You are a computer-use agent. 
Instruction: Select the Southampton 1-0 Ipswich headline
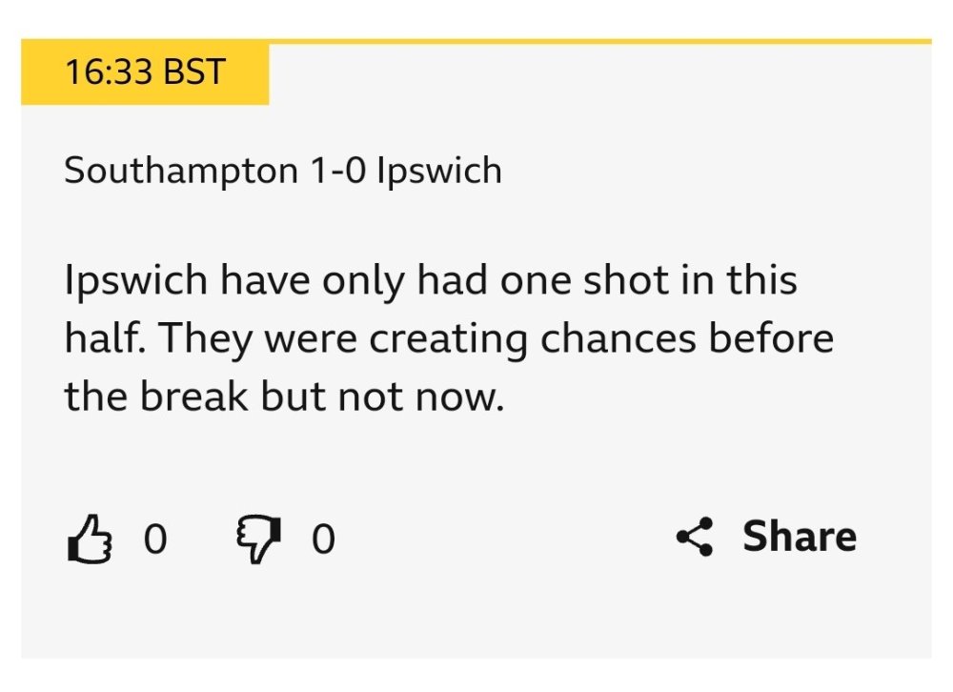point(283,172)
